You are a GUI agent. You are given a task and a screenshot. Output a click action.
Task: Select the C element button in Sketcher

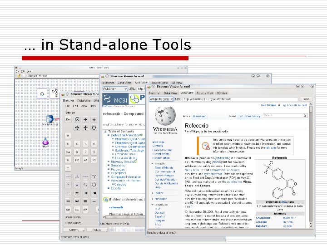click(77, 144)
